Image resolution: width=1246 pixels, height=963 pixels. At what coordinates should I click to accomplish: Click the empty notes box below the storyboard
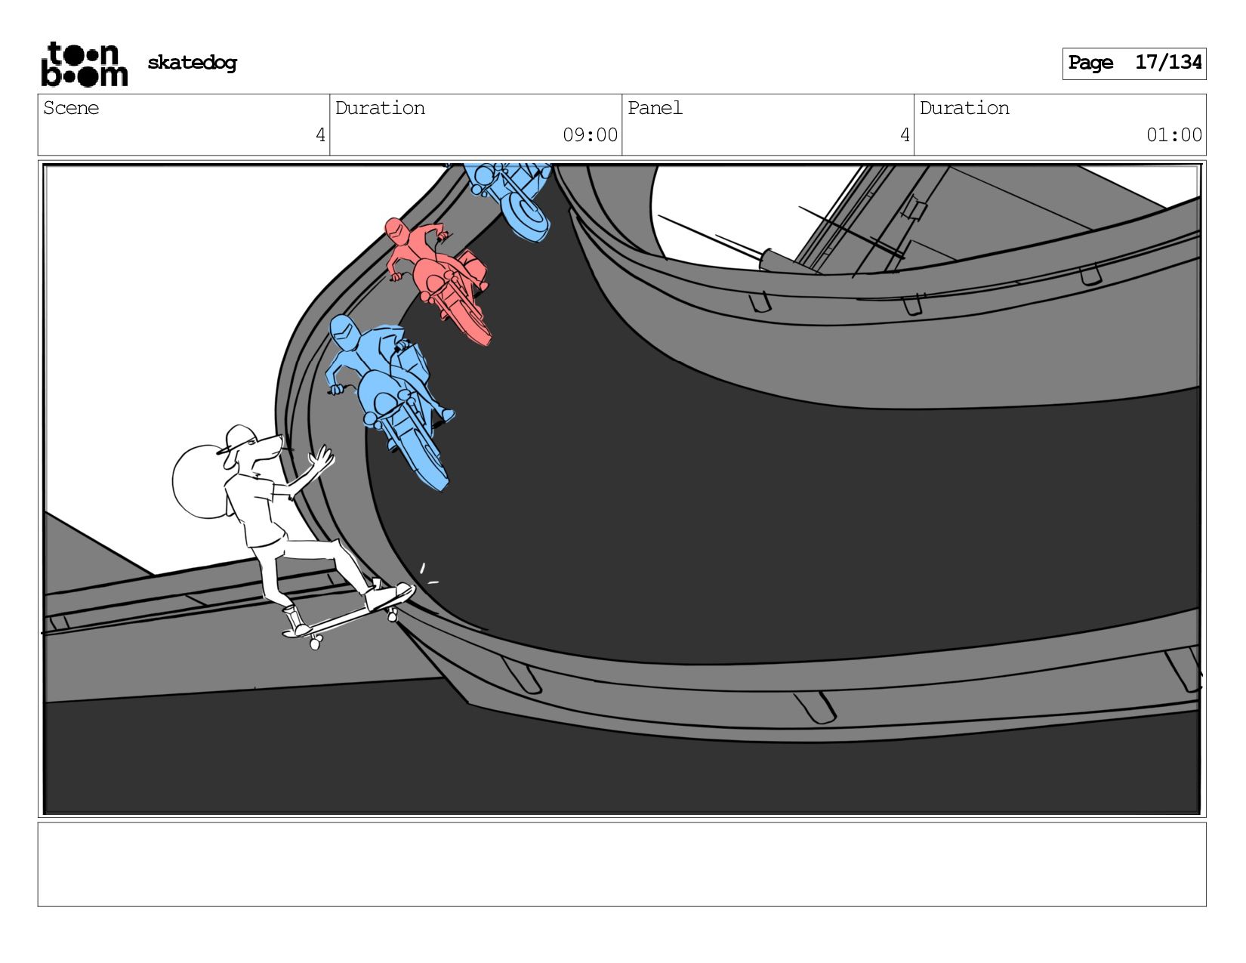tap(621, 864)
